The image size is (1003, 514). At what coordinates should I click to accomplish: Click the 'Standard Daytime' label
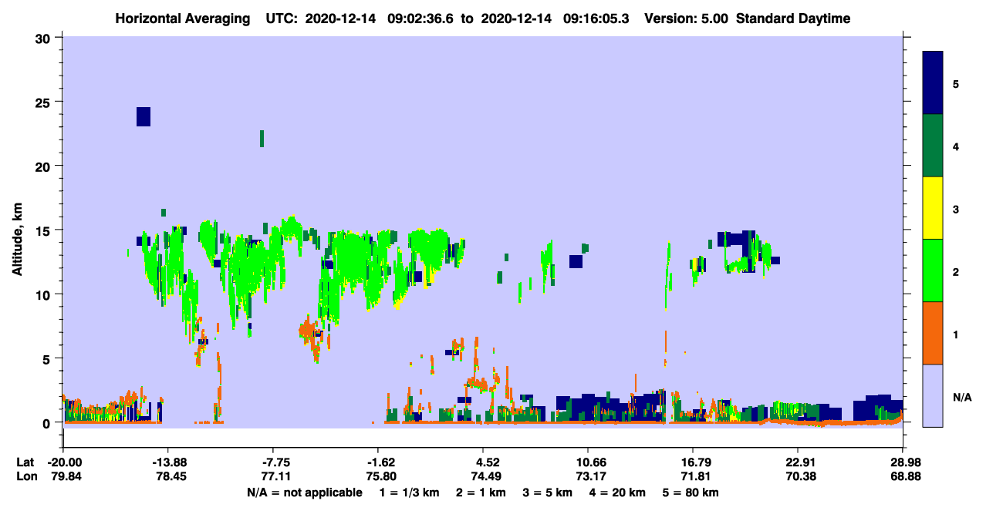[792, 18]
